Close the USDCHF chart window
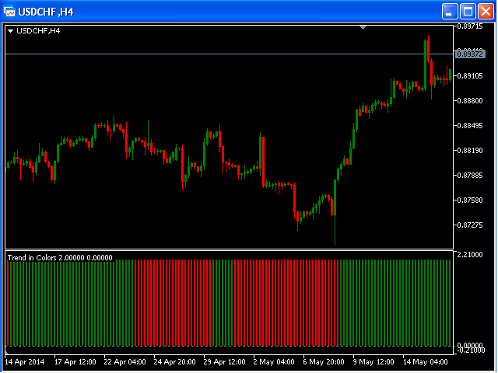Screen dimensions: 498x373 [486, 12]
